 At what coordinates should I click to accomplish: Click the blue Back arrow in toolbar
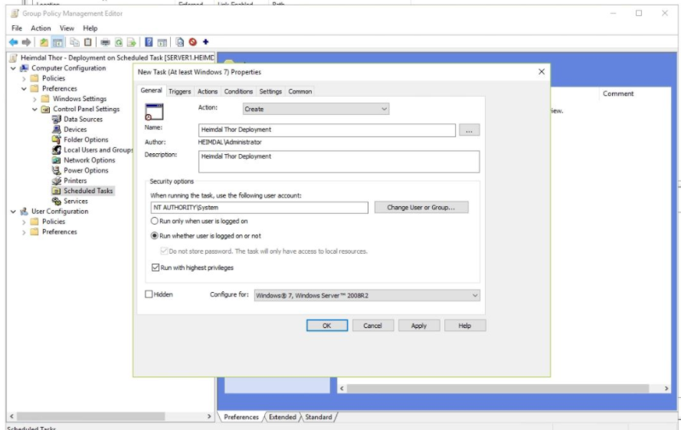coord(14,42)
